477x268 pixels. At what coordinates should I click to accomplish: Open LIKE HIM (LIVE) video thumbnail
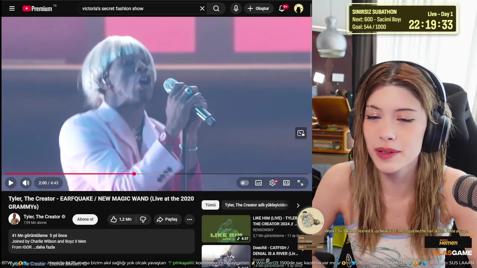pos(226,229)
